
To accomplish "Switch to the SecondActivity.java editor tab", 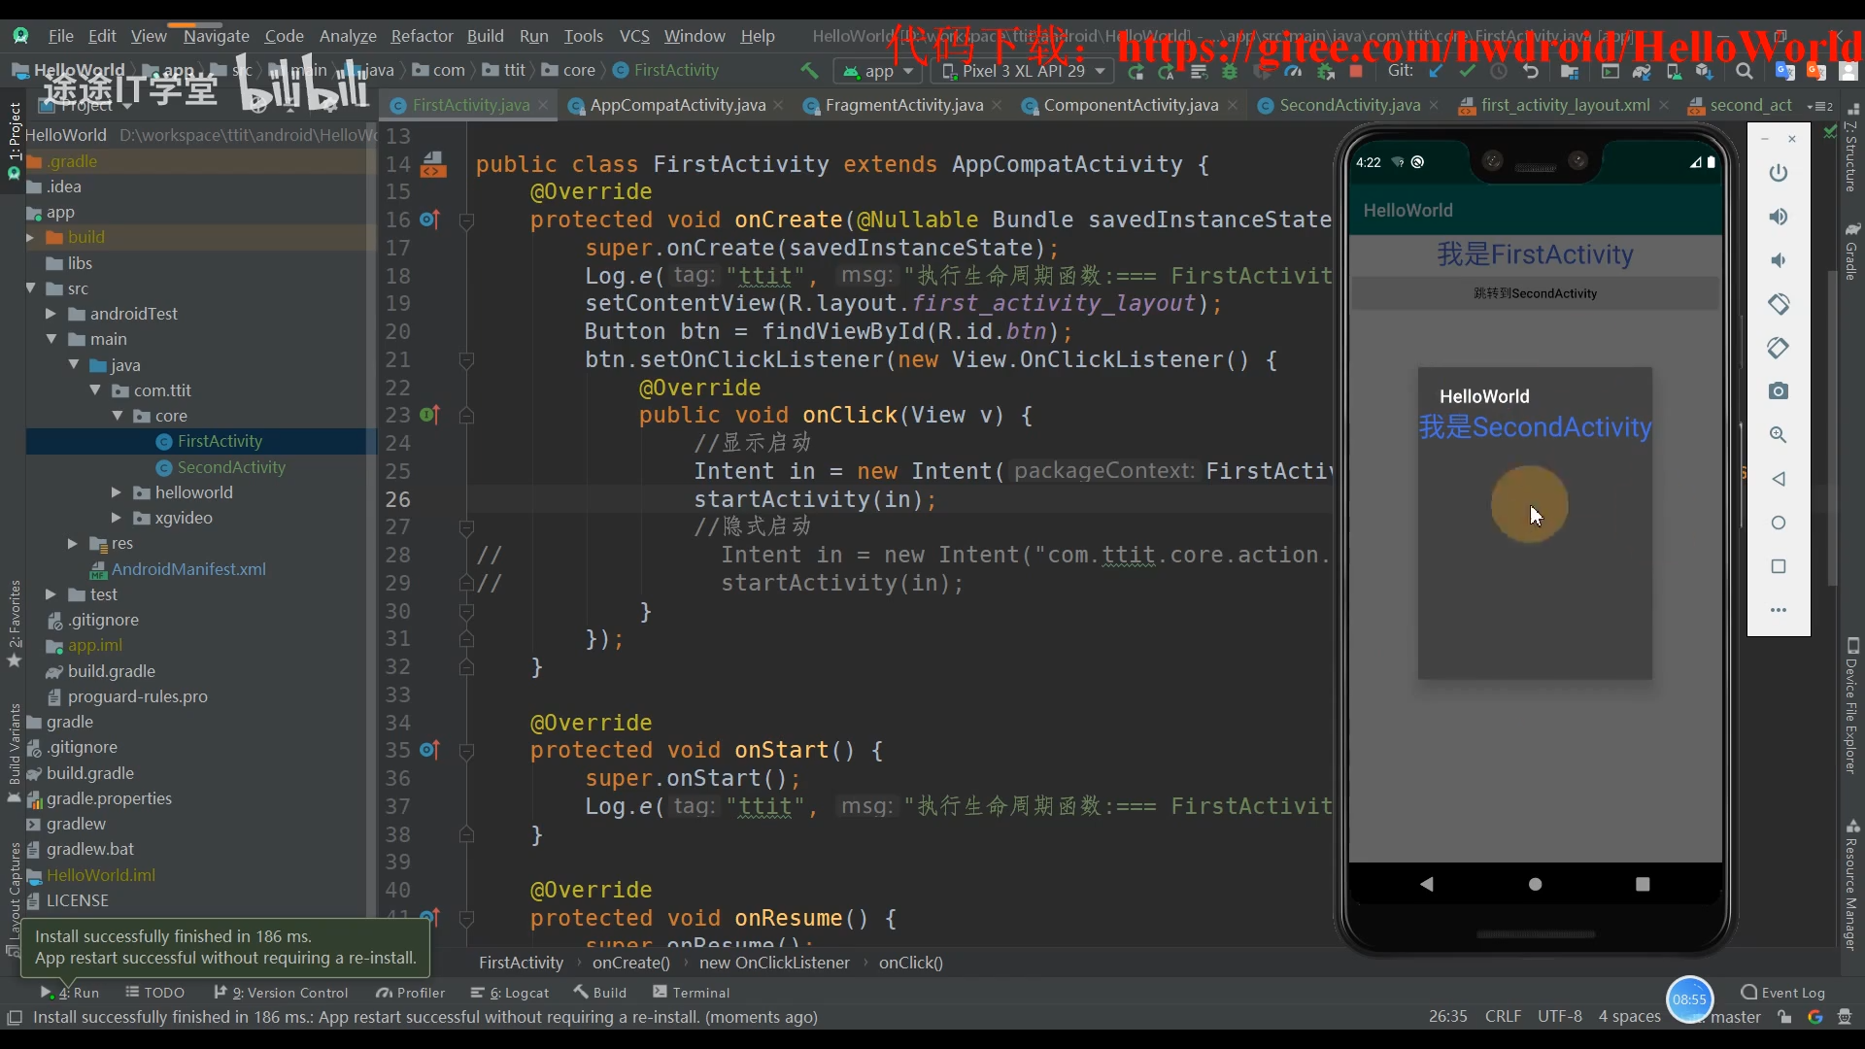I will (x=1349, y=105).
